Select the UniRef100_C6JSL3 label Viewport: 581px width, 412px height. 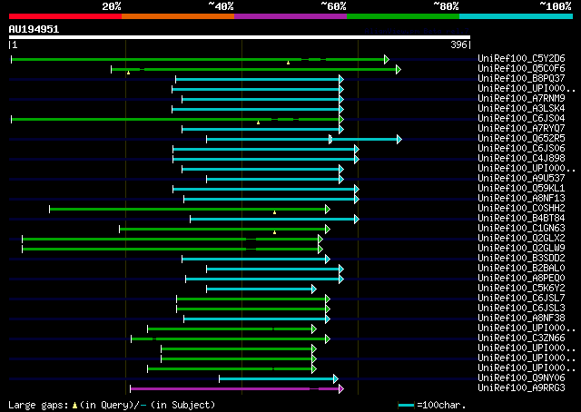521,309
